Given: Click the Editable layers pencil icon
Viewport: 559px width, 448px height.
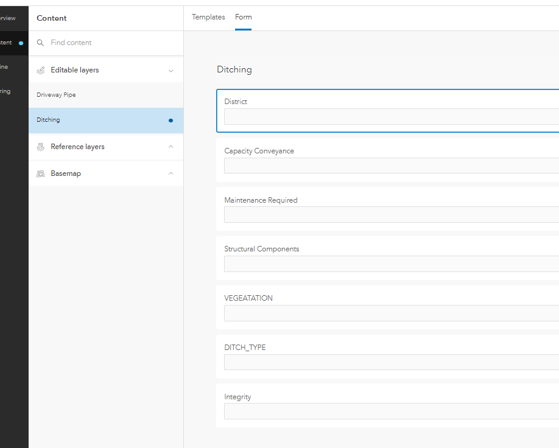Looking at the screenshot, I should tap(41, 70).
